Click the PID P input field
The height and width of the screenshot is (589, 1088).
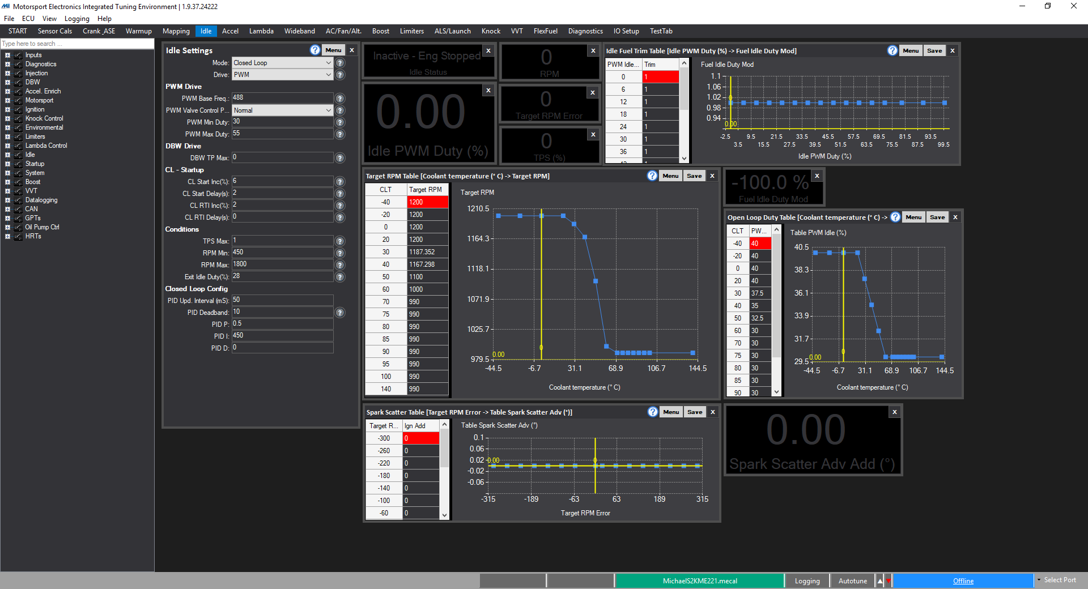pos(282,324)
